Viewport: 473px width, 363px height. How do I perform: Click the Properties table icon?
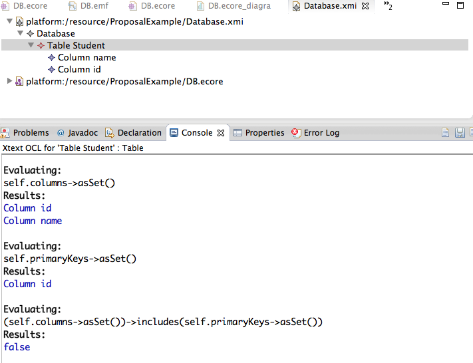pos(237,133)
